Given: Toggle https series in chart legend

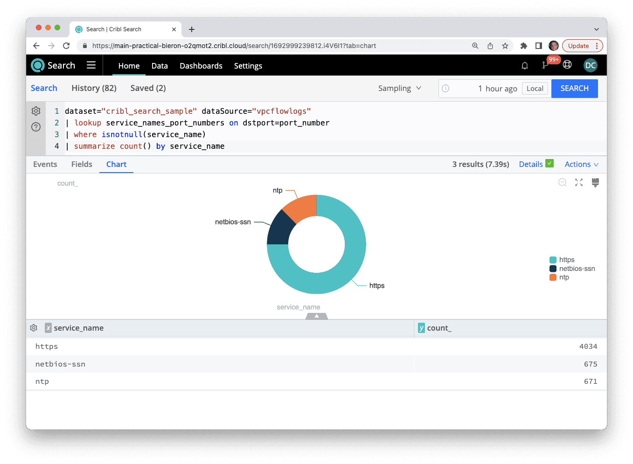Looking at the screenshot, I should point(566,260).
